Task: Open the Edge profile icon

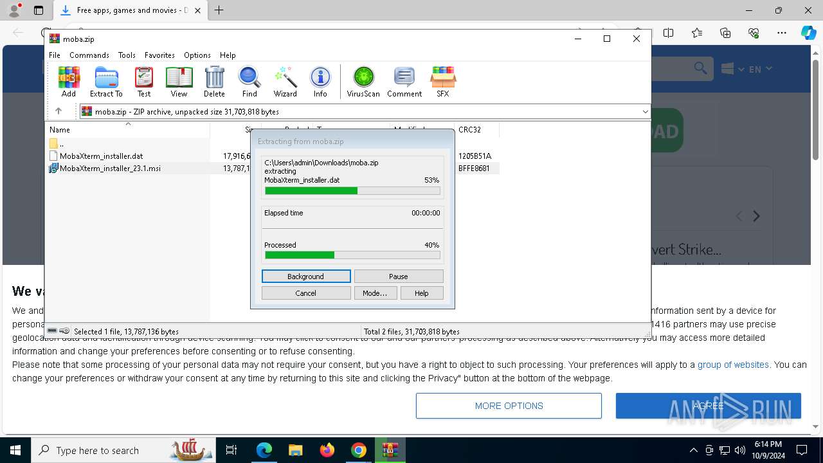Action: [14, 10]
